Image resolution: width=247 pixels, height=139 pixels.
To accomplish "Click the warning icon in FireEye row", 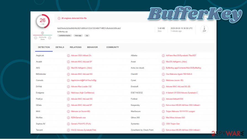I will point(68,99).
